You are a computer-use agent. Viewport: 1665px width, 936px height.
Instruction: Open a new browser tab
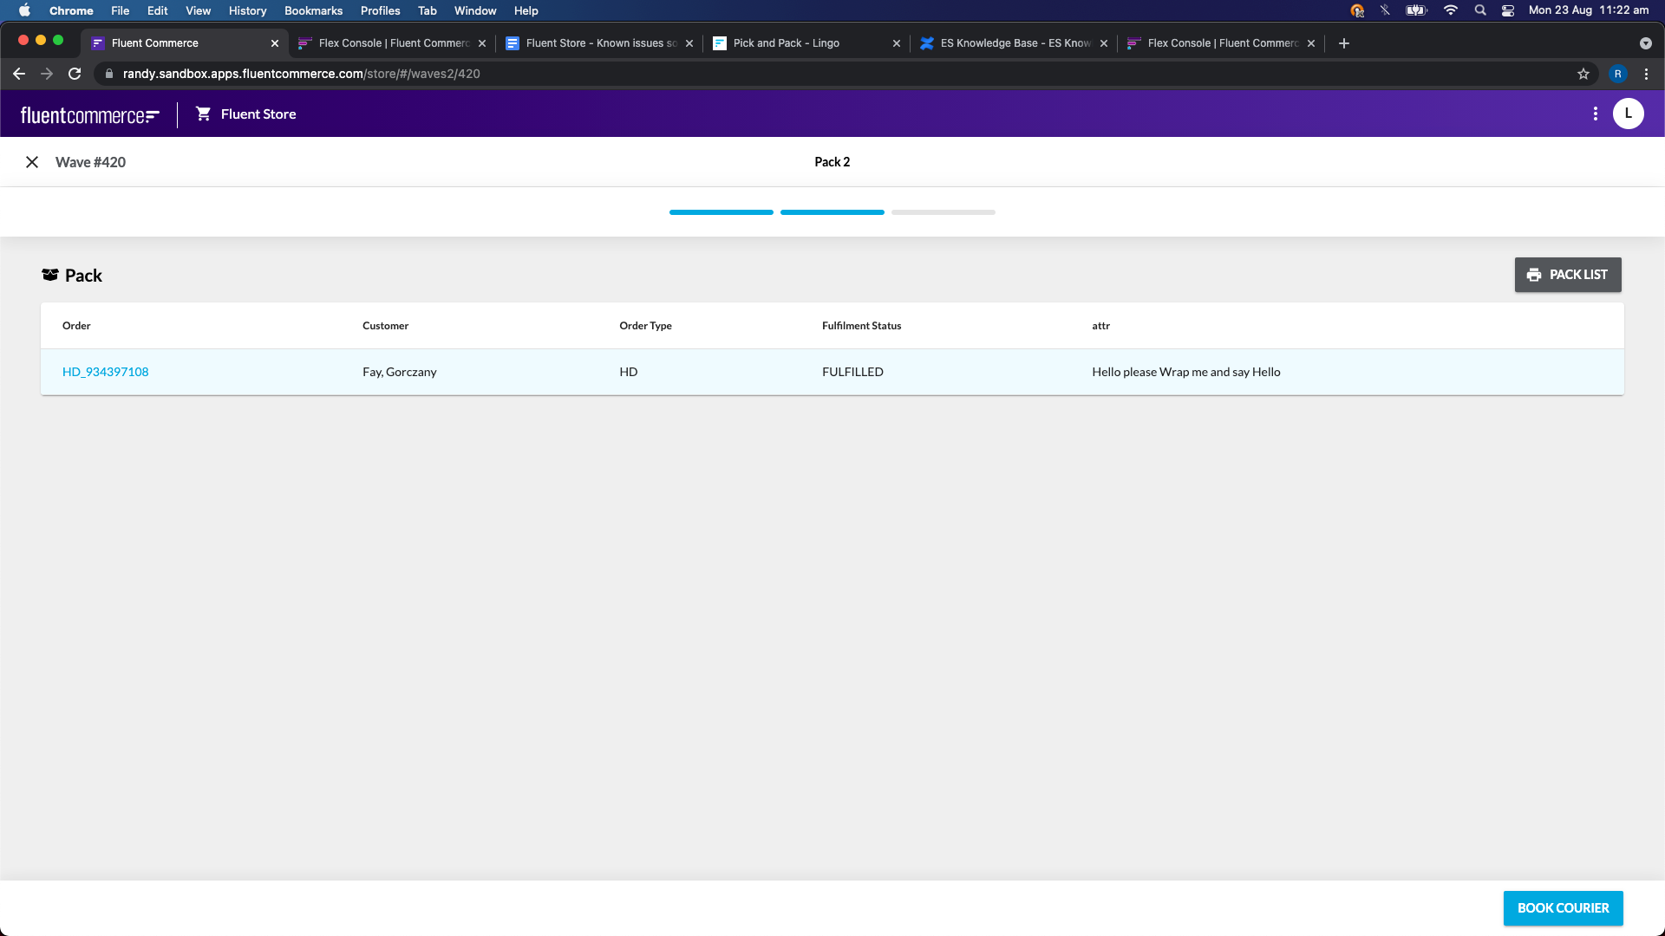point(1343,43)
